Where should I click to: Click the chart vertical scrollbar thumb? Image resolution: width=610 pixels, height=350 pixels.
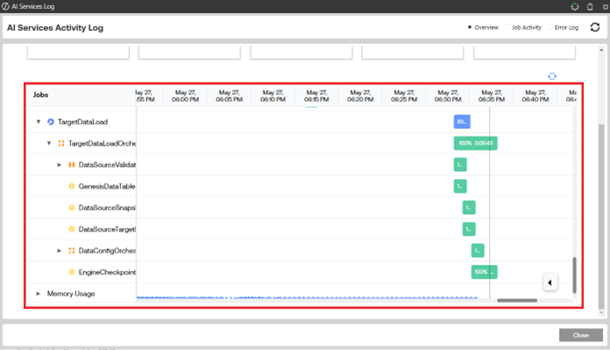click(574, 275)
